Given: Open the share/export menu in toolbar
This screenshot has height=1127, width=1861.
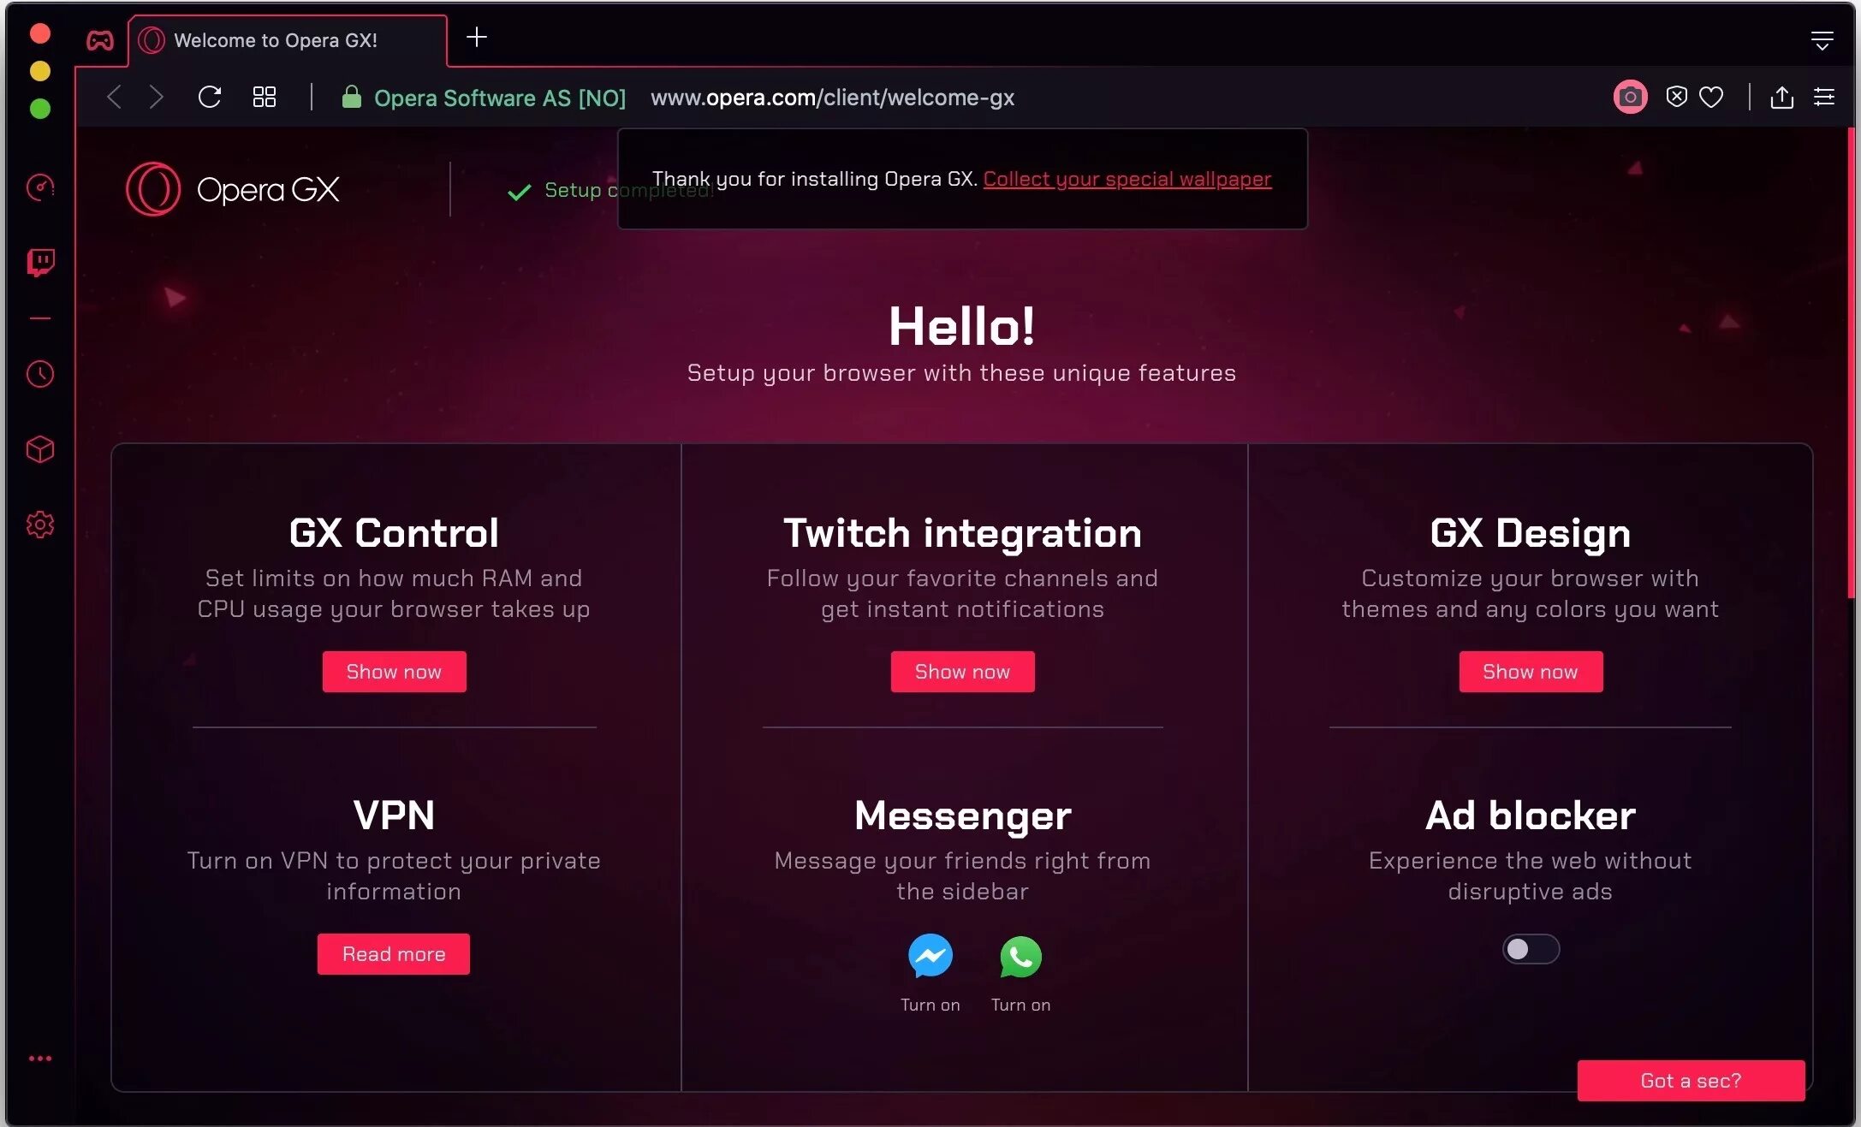Looking at the screenshot, I should (1782, 97).
